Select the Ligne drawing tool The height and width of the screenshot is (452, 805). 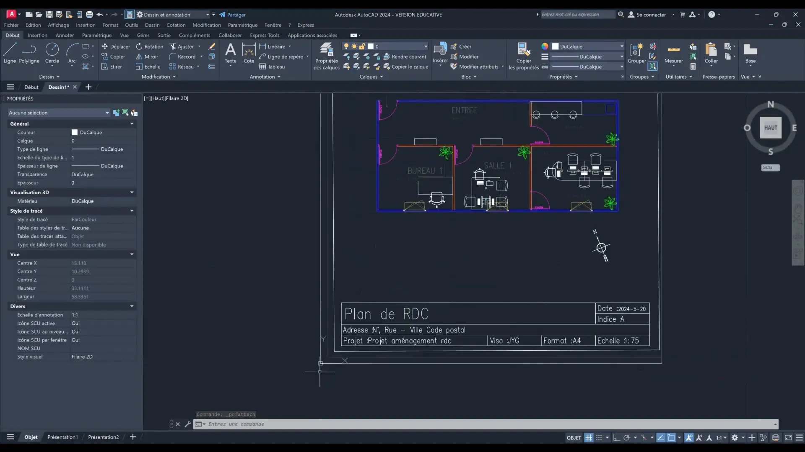point(10,53)
